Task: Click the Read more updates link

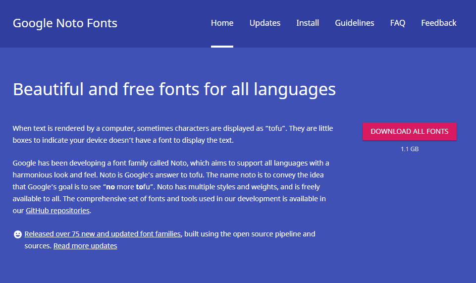Action: click(x=85, y=246)
